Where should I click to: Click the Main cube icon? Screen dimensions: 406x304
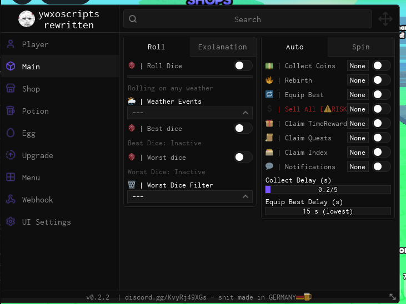11,66
